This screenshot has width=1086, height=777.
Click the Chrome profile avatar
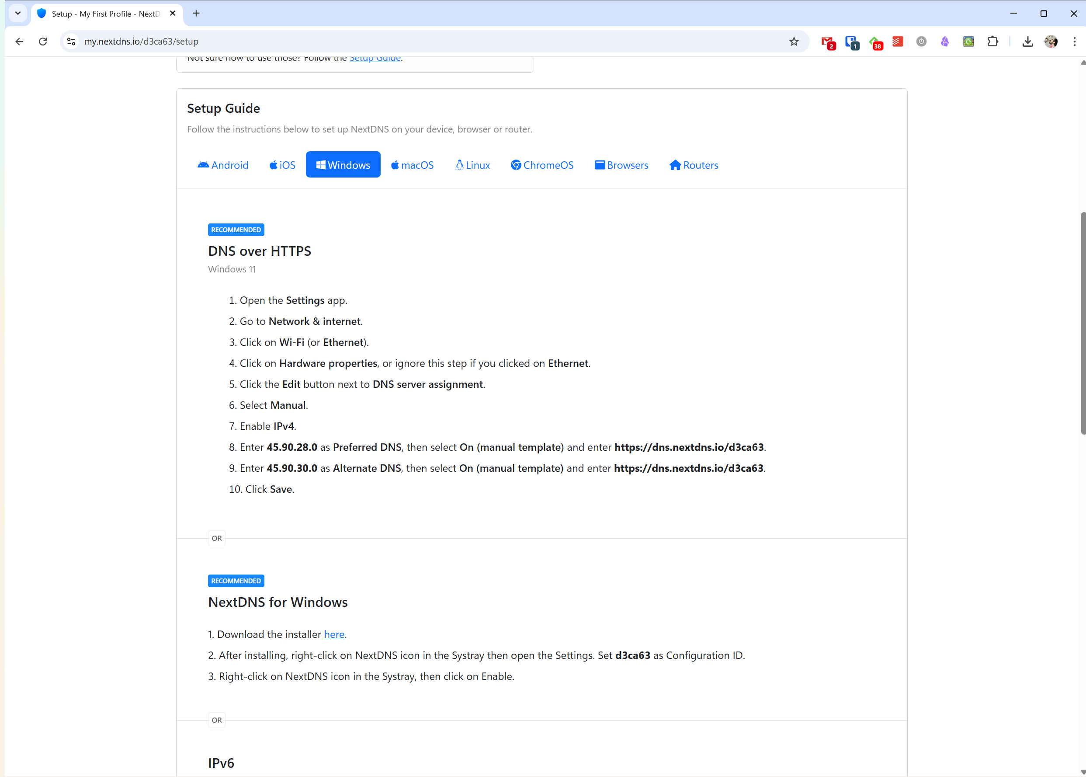point(1051,42)
